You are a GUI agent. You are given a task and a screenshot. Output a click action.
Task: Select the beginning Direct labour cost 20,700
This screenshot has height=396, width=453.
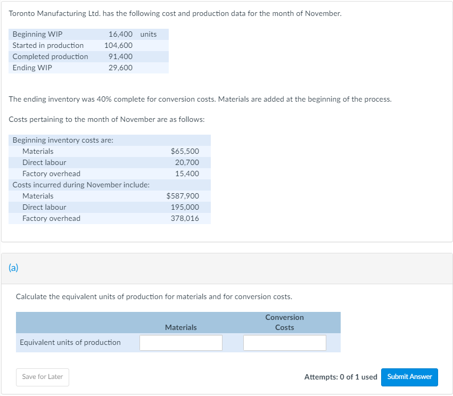coord(187,162)
